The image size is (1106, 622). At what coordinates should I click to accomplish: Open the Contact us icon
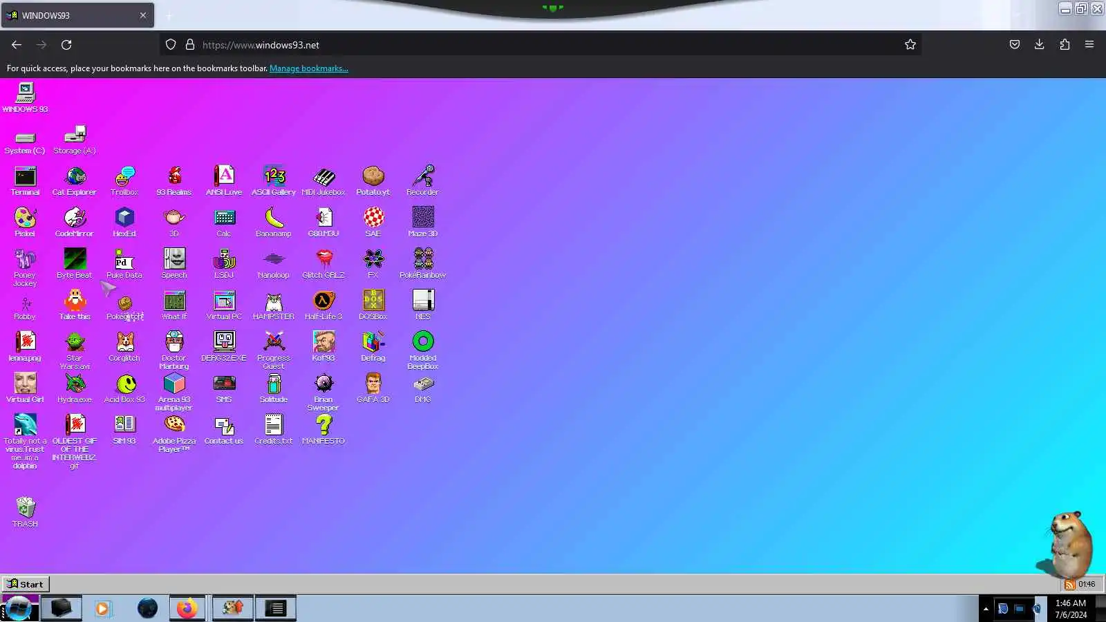click(x=224, y=430)
